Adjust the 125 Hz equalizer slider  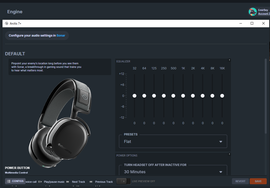click(154, 96)
